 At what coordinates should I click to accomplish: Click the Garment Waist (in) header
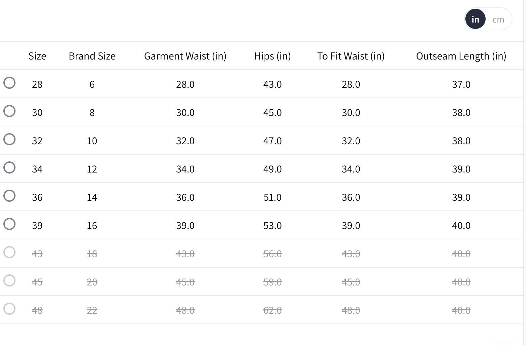coord(185,56)
